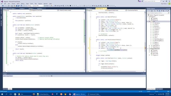Open the Edit menu
The width and height of the screenshot is (171, 96).
[5, 4]
